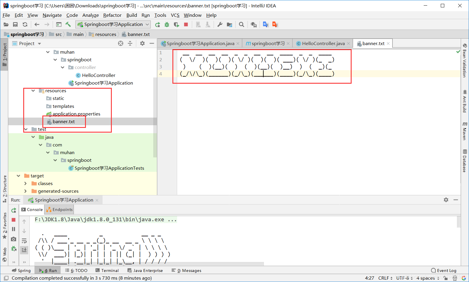
Task: Toggle Structure side panel
Action: [4, 189]
